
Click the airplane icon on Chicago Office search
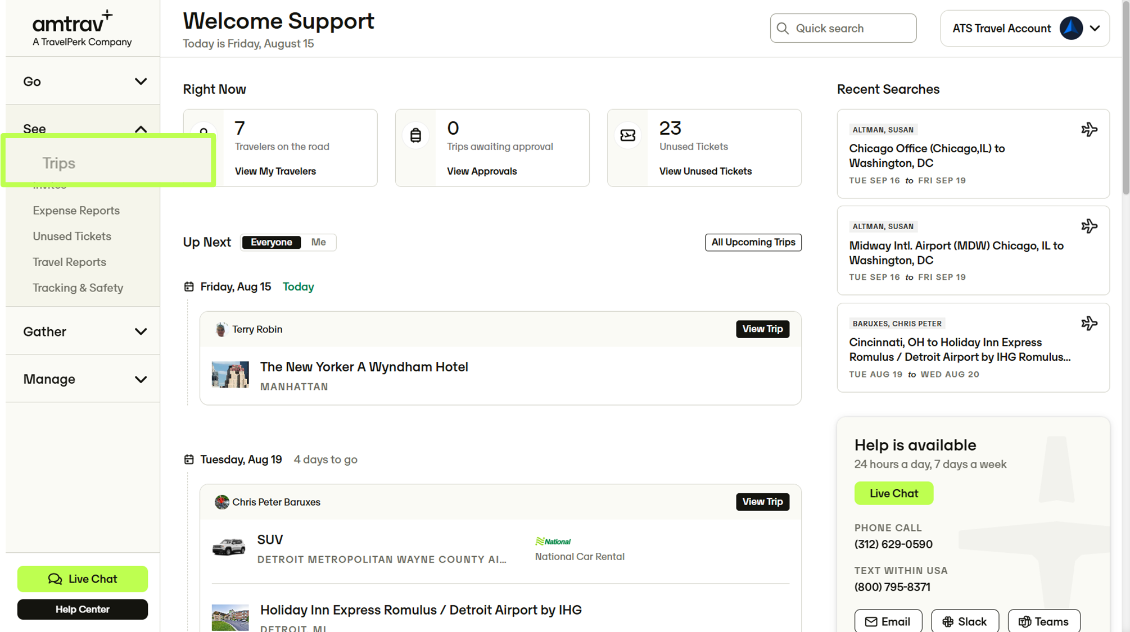coord(1089,129)
